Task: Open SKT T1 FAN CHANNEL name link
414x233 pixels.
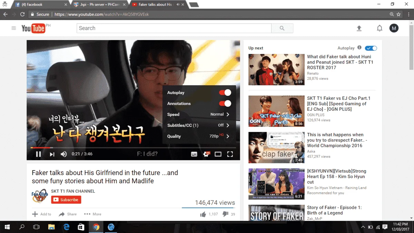Action: [x=73, y=191]
